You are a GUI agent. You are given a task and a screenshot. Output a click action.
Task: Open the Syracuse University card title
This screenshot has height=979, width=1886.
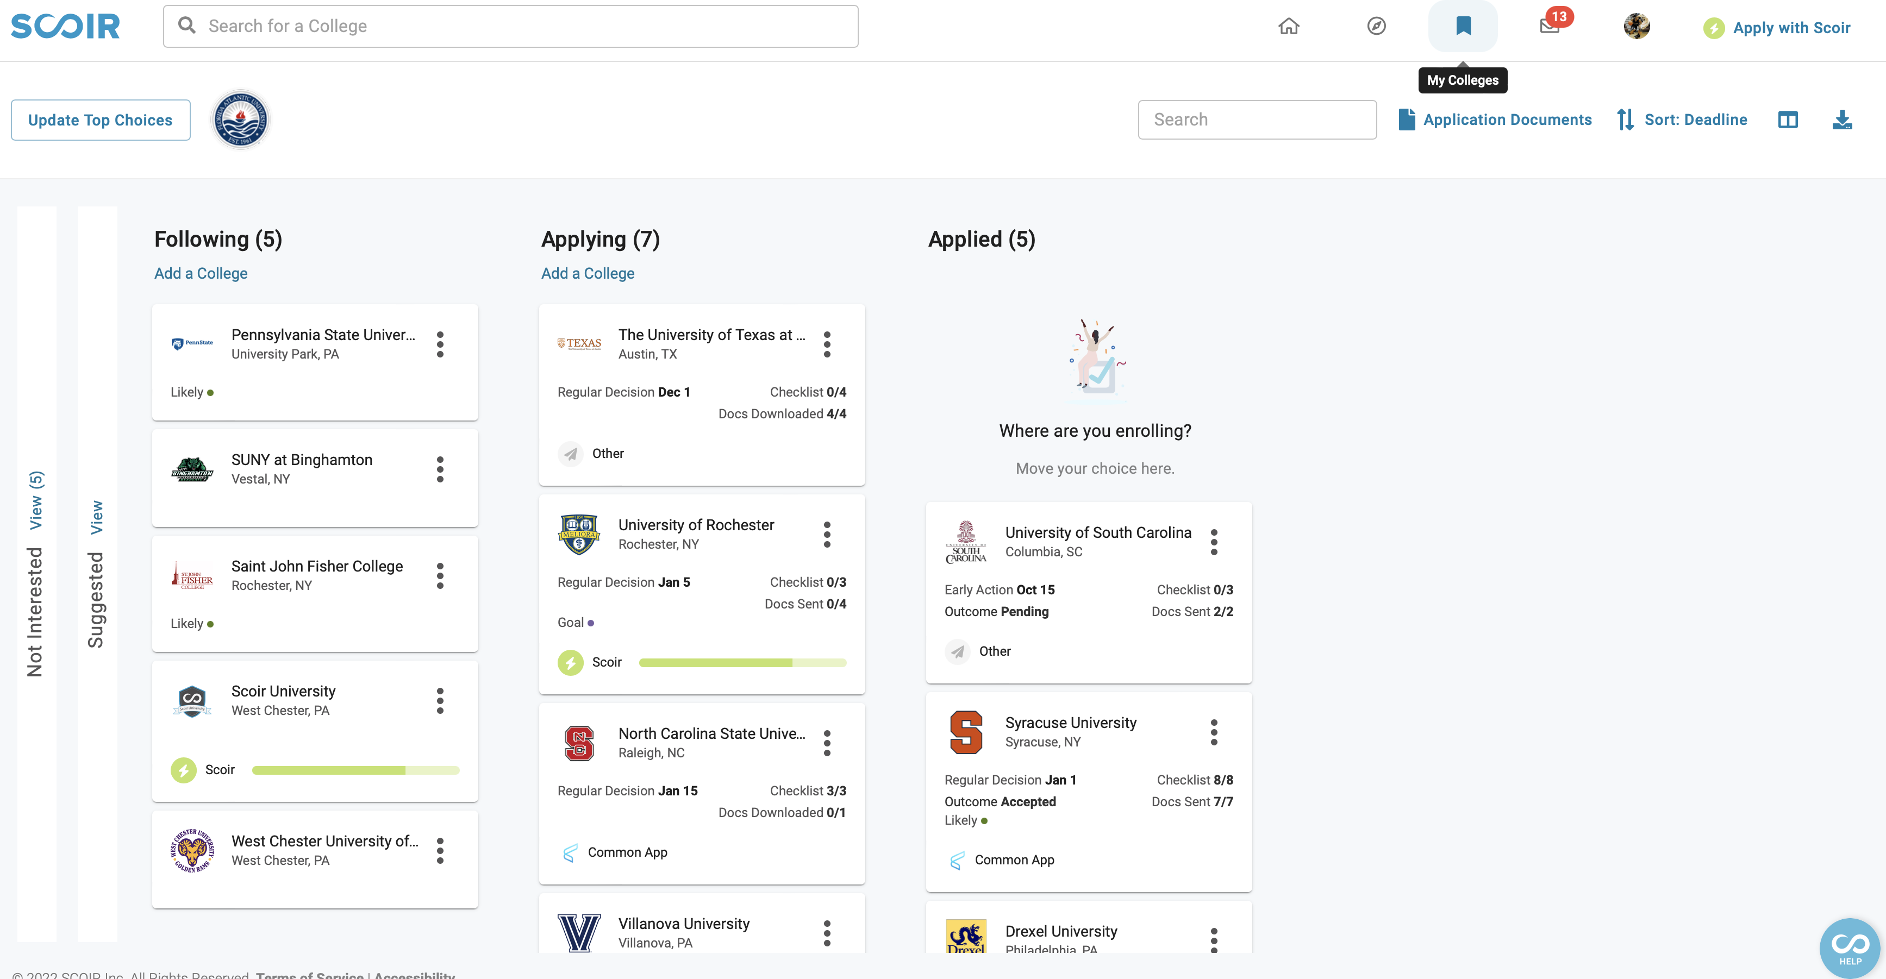[x=1070, y=723]
